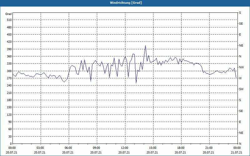The image size is (250, 156).
Task: Click the E compass label beside 90 gridline
Action: (240, 122)
